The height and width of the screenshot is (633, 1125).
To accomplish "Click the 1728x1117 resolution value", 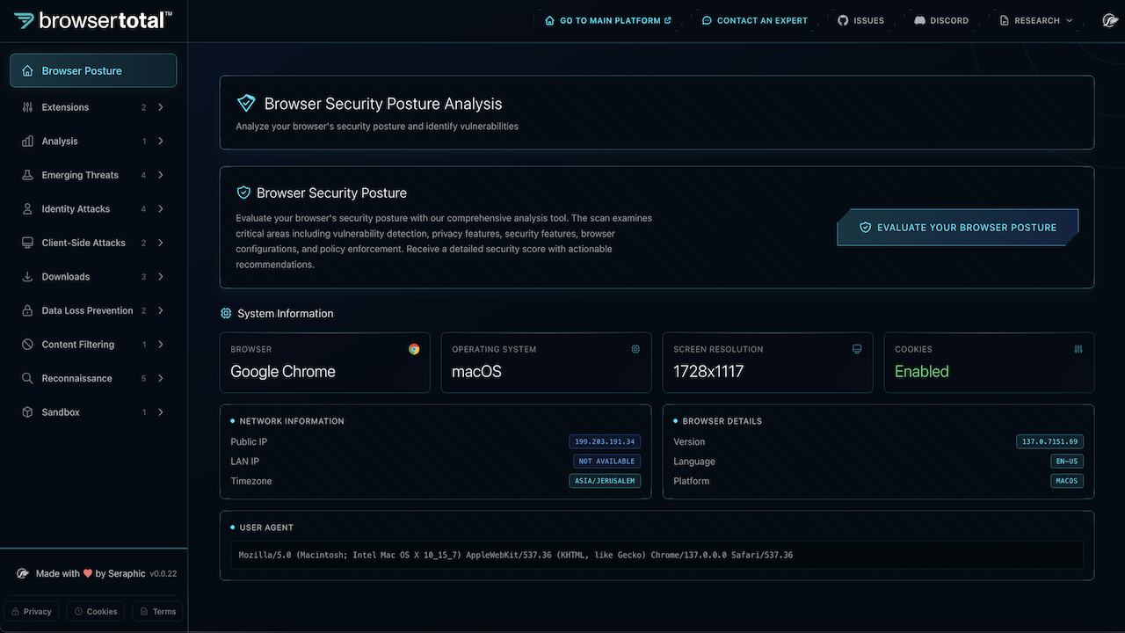I will [x=708, y=372].
